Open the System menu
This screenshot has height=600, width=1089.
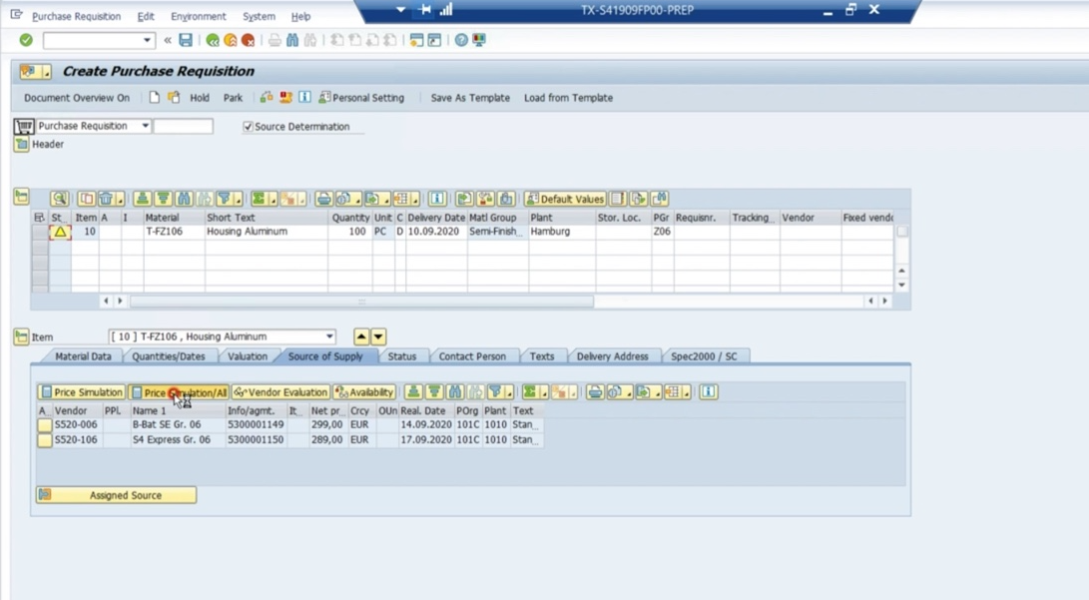point(260,16)
